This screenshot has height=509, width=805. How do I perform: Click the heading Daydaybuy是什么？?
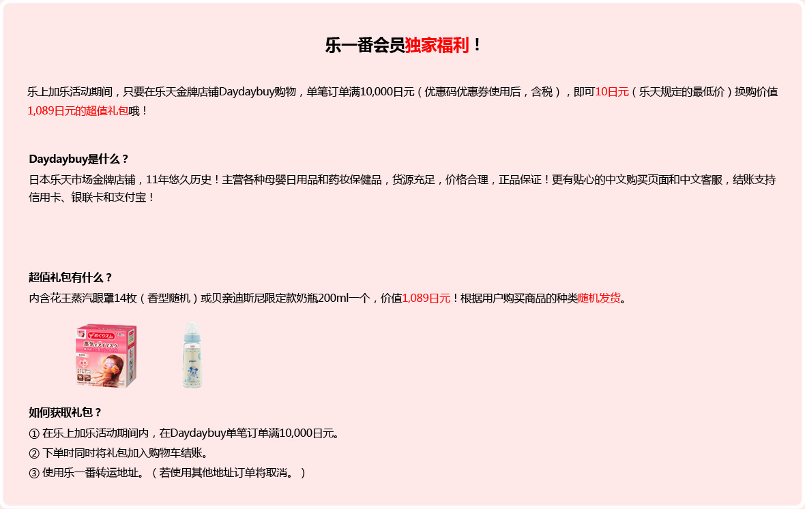tap(78, 159)
